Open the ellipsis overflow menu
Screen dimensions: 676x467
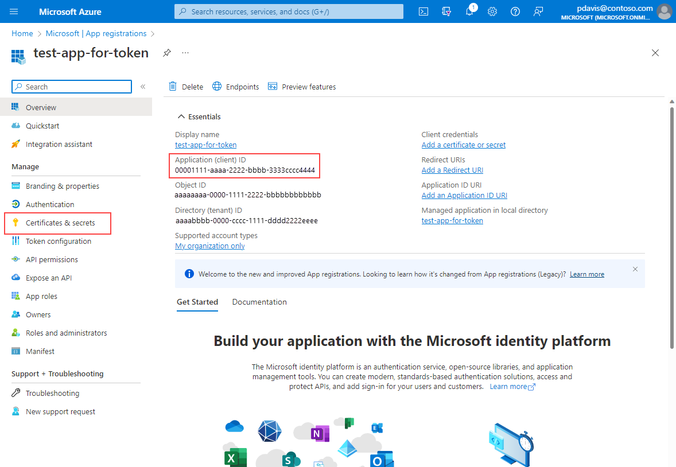[x=185, y=53]
